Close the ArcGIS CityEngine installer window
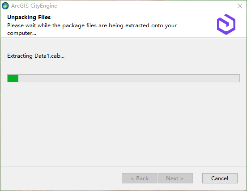Image resolution: width=247 pixels, height=191 pixels. pos(240,6)
